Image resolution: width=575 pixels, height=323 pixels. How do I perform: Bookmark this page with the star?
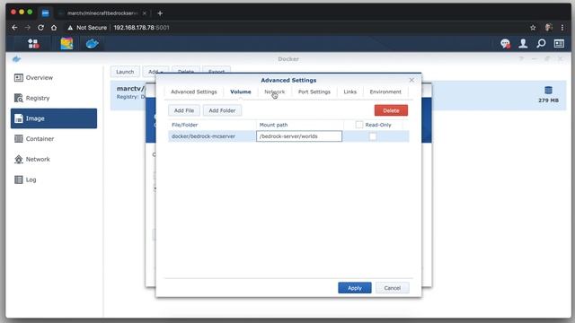click(533, 28)
